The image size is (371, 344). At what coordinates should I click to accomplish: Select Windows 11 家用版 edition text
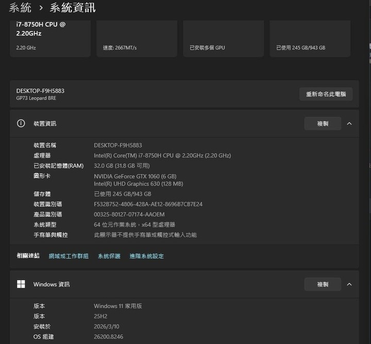point(118,306)
